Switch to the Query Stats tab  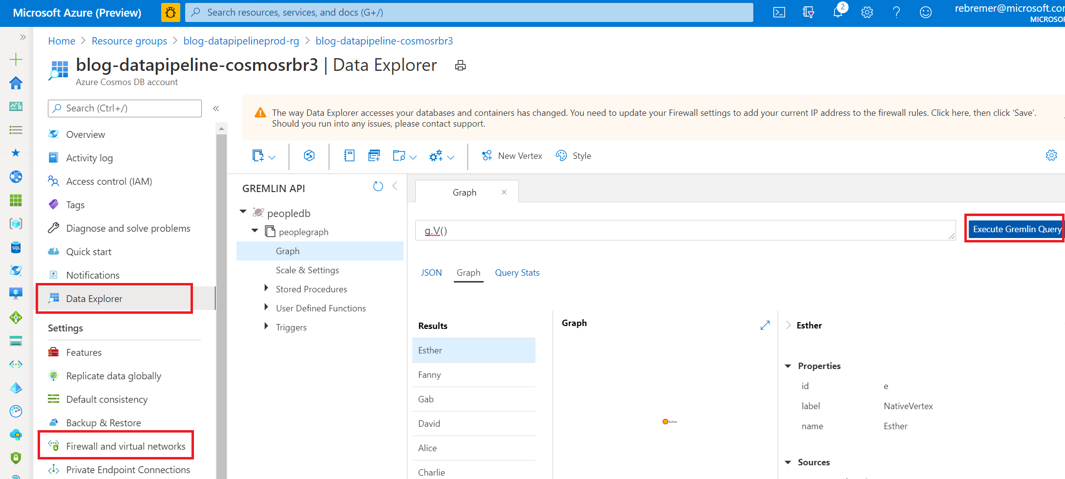click(517, 273)
